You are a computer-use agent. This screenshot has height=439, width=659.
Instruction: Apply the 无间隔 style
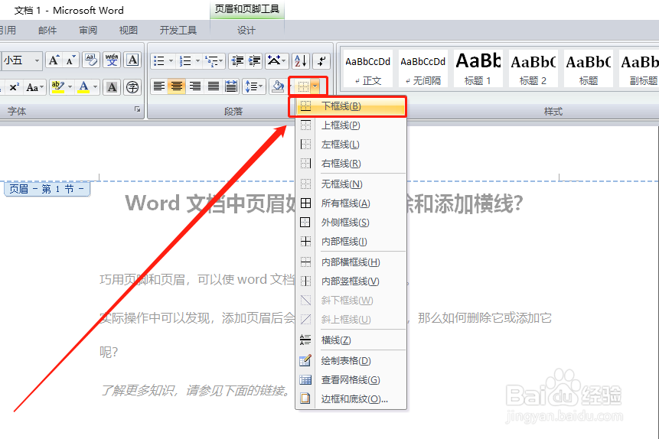[x=422, y=69]
